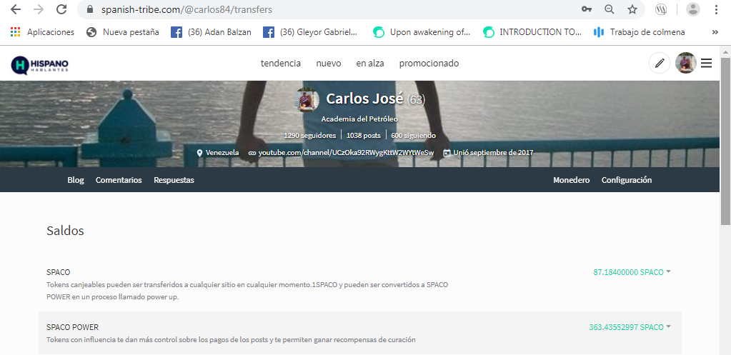Screen dimensions: 731x355
Task: Click the 1038 posts link
Action: (x=363, y=136)
